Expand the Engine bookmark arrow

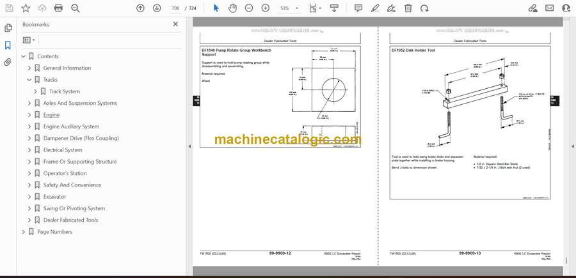29,115
